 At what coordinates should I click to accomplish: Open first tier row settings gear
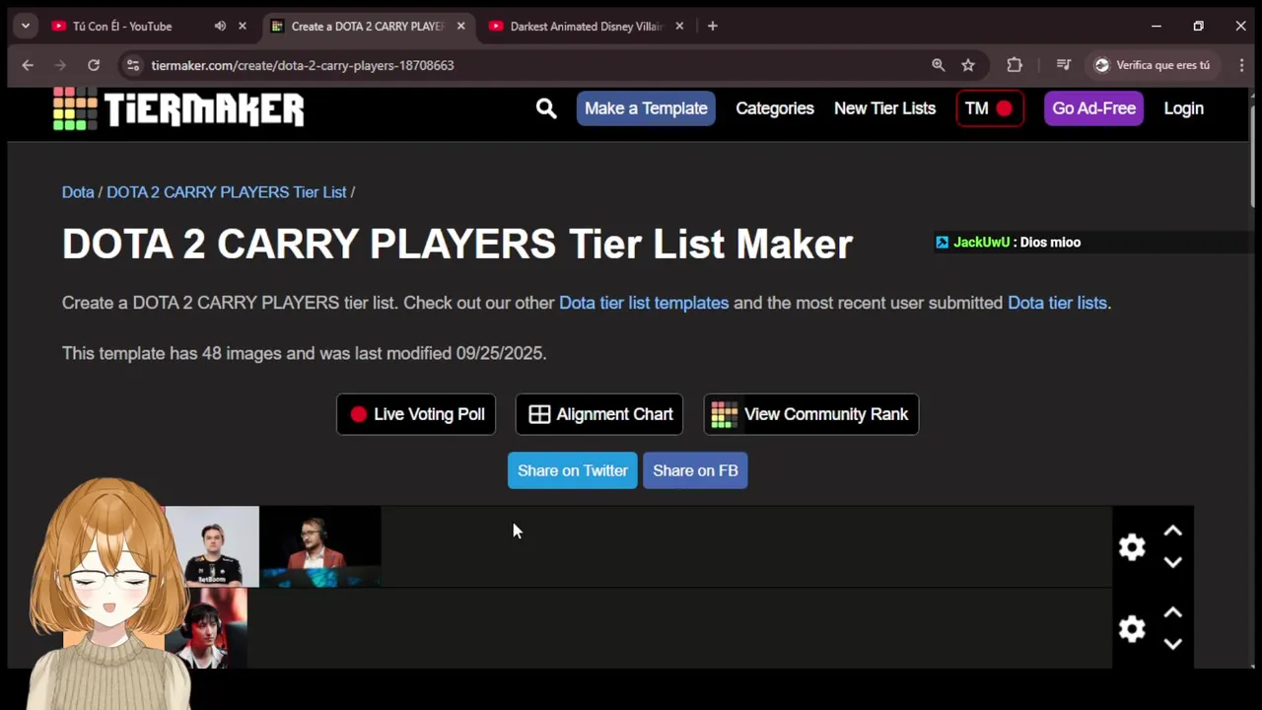(1132, 547)
